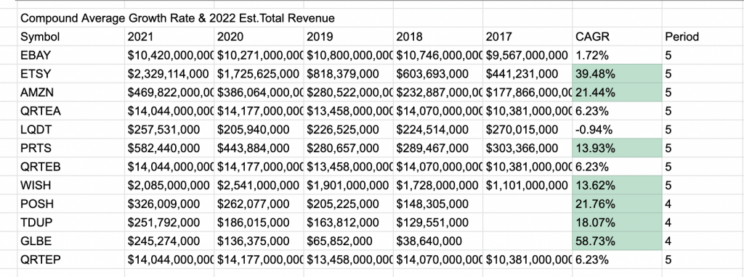744x277 pixels.
Task: Click ETSY 2018 revenue $603,693,000
Action: (x=438, y=74)
